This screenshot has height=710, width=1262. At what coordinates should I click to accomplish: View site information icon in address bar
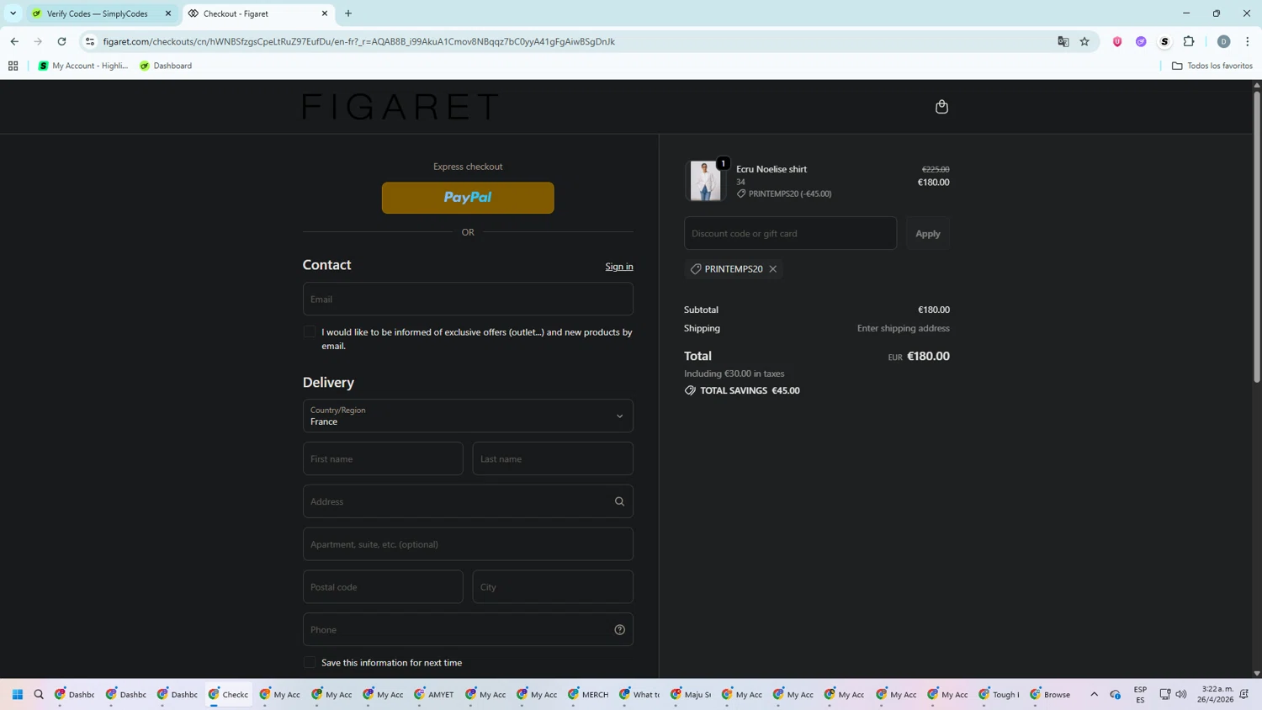click(90, 41)
